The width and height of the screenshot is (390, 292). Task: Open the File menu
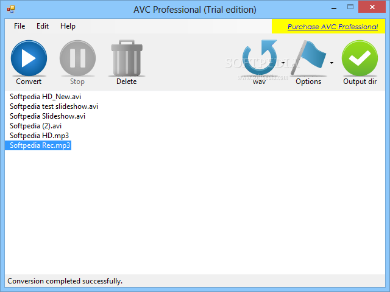tap(19, 26)
